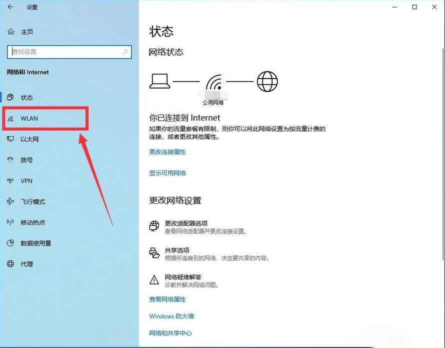
Task: Go to 主页 home
Action: coord(27,32)
